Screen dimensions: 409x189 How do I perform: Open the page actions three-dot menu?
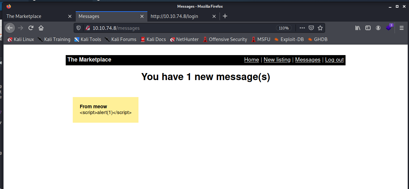(x=302, y=28)
